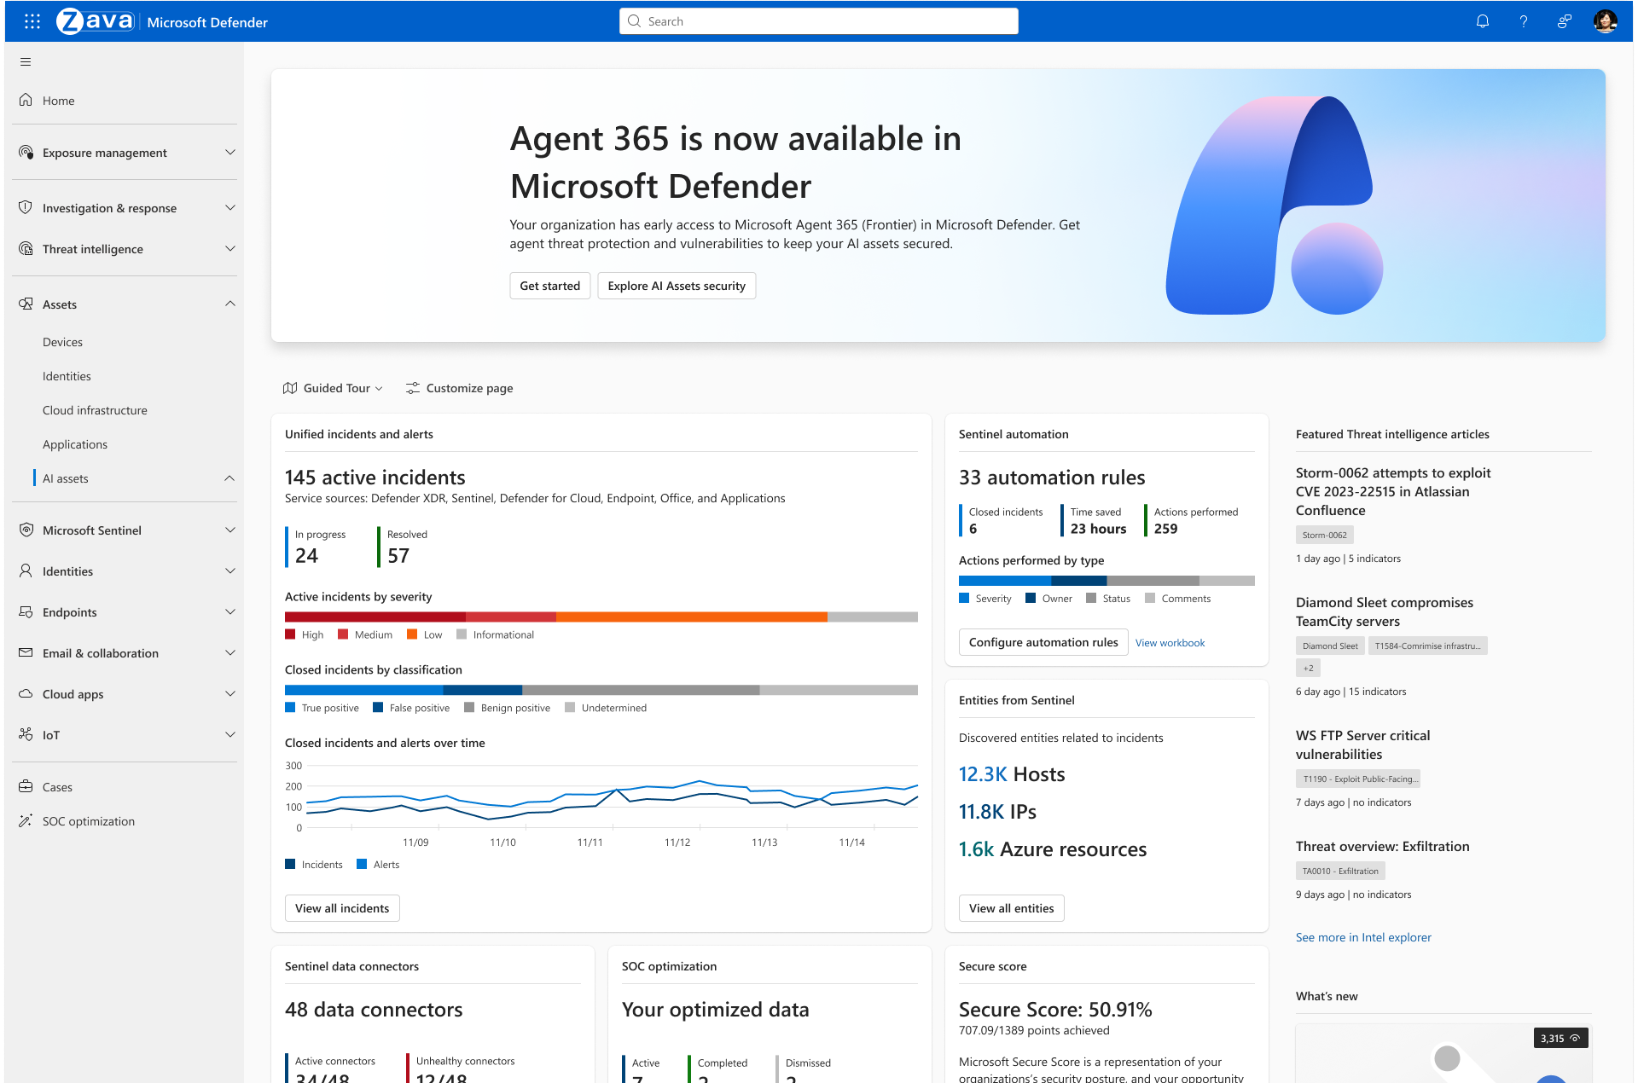Click the Home house icon
1638x1083 pixels.
tap(26, 100)
